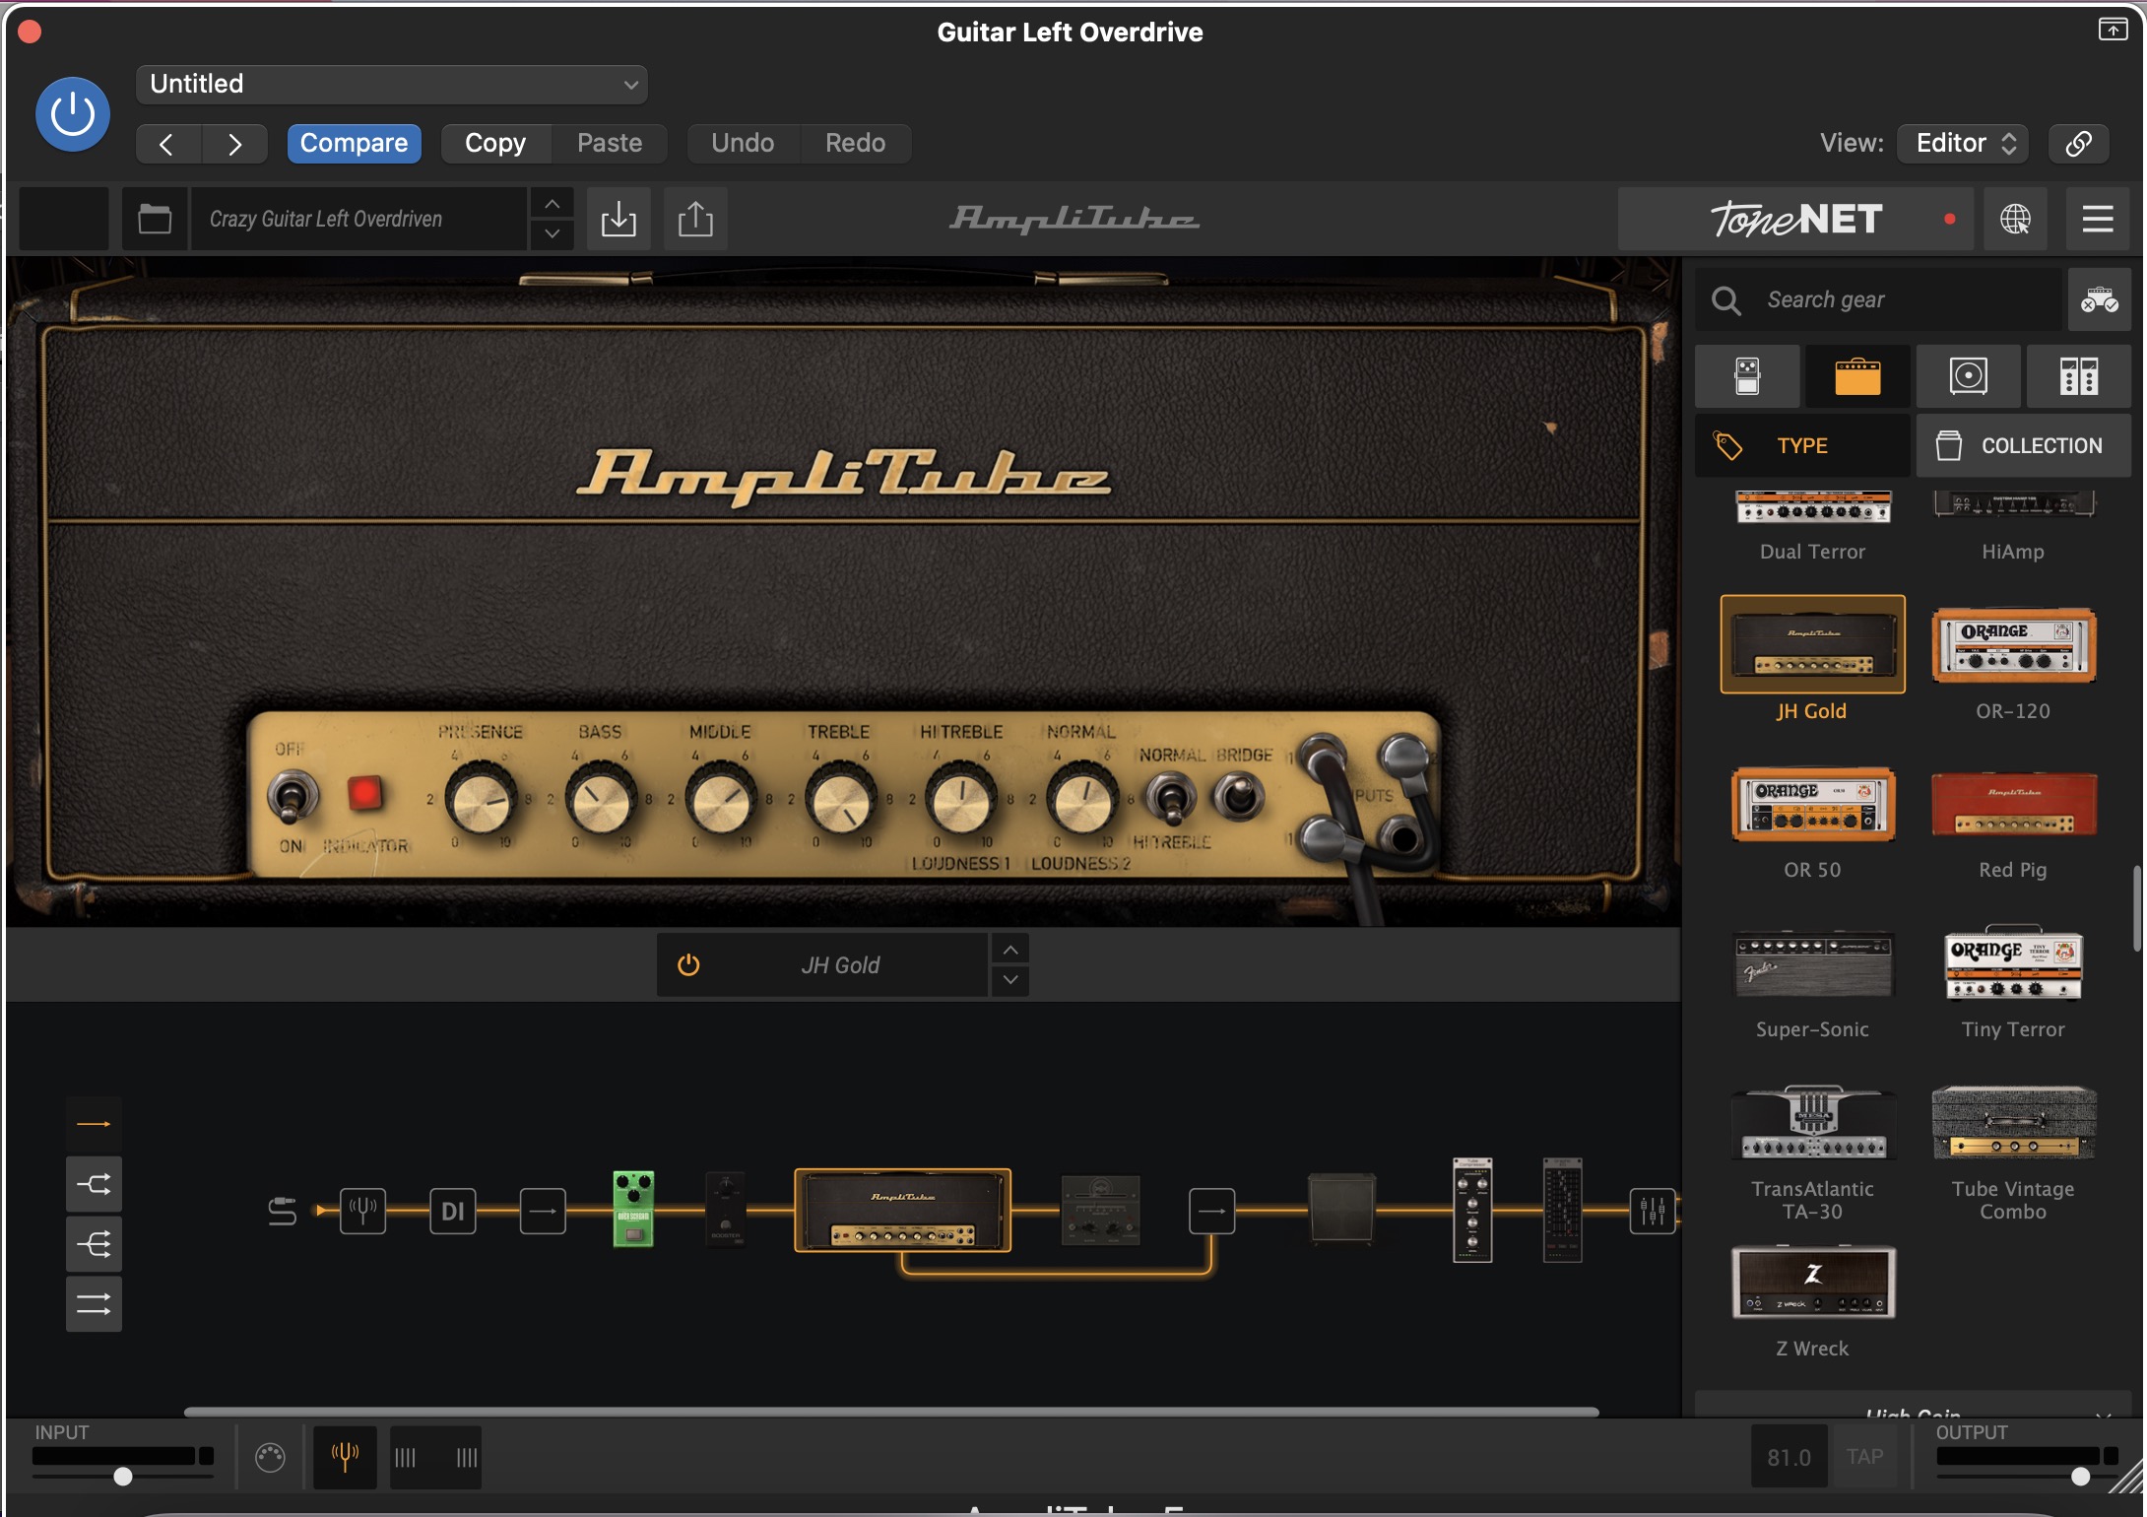This screenshot has height=1517, width=2147.
Task: Toggle the plugin bypass power button
Action: [x=72, y=114]
